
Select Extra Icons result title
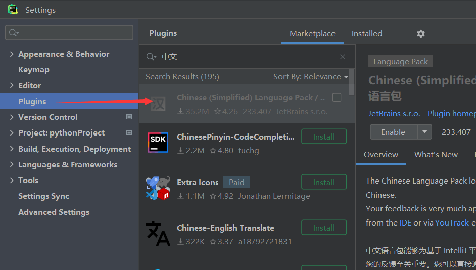198,182
